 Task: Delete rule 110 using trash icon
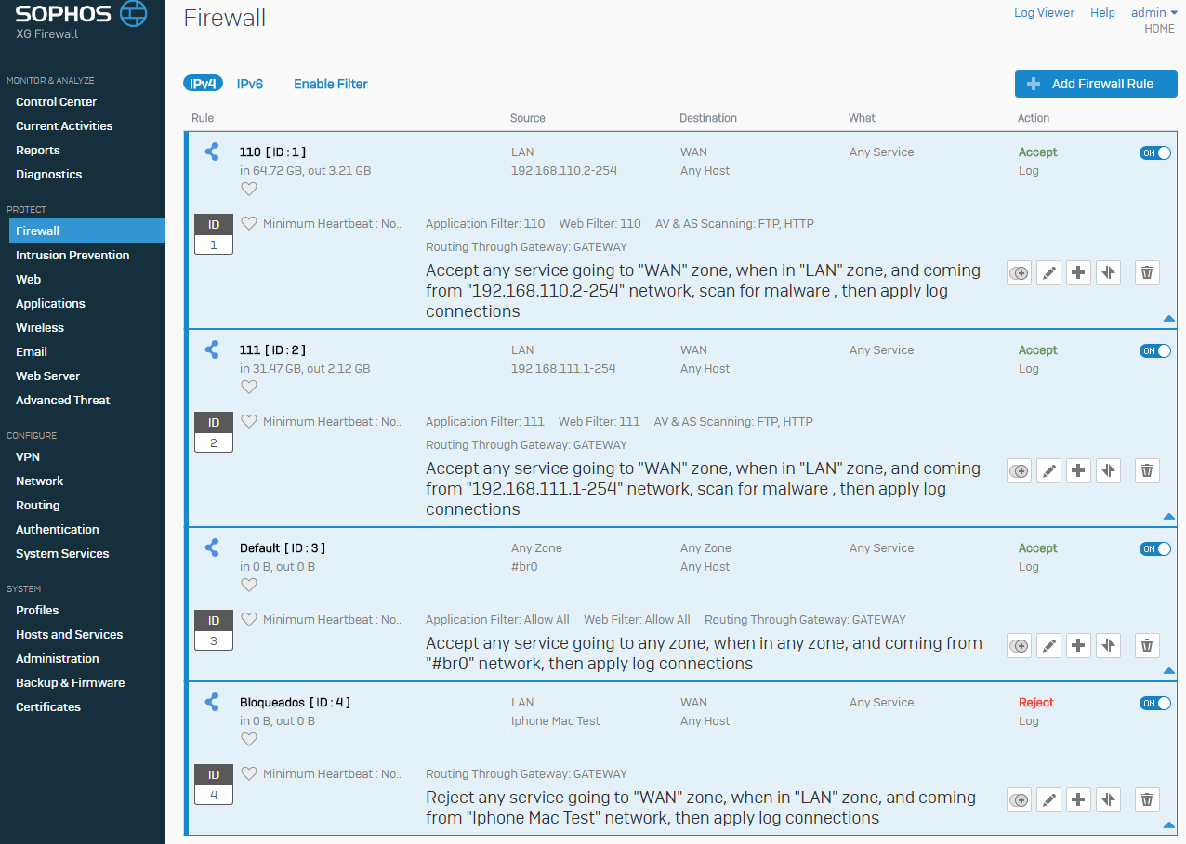click(x=1147, y=272)
